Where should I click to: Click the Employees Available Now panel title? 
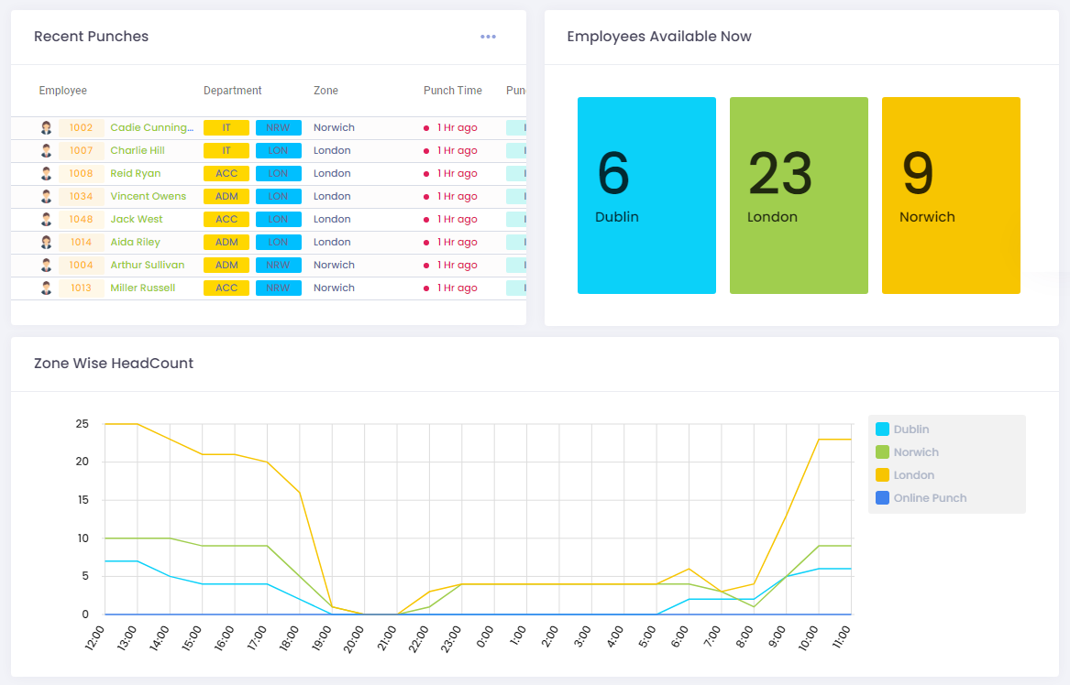coord(659,37)
